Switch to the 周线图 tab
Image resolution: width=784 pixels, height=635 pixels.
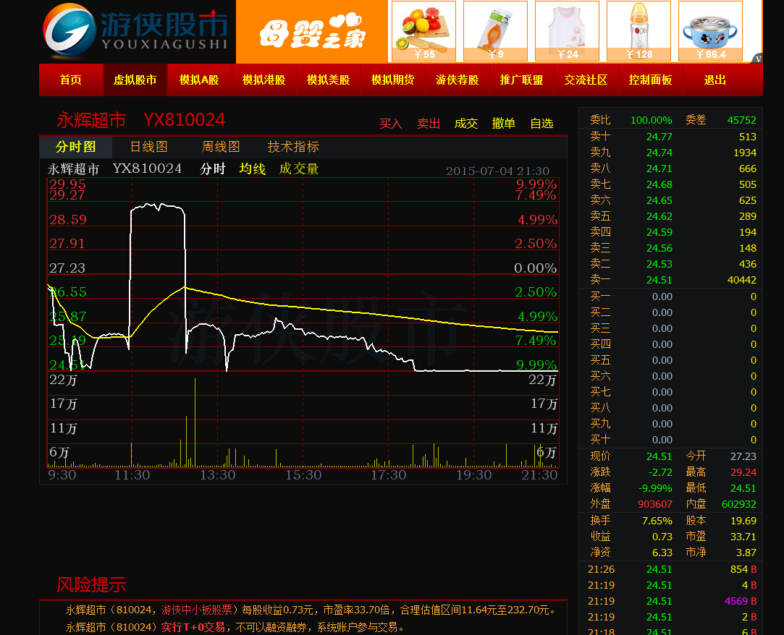(221, 147)
